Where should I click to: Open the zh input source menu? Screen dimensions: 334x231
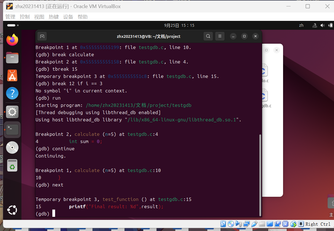pos(301,25)
